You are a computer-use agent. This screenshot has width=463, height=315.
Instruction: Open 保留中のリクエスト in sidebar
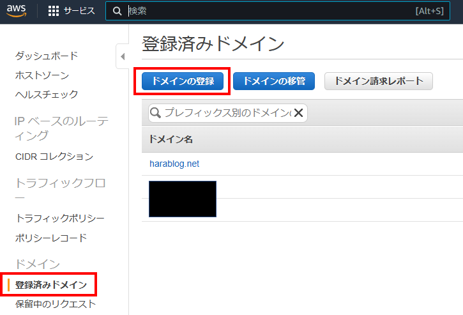tap(56, 304)
